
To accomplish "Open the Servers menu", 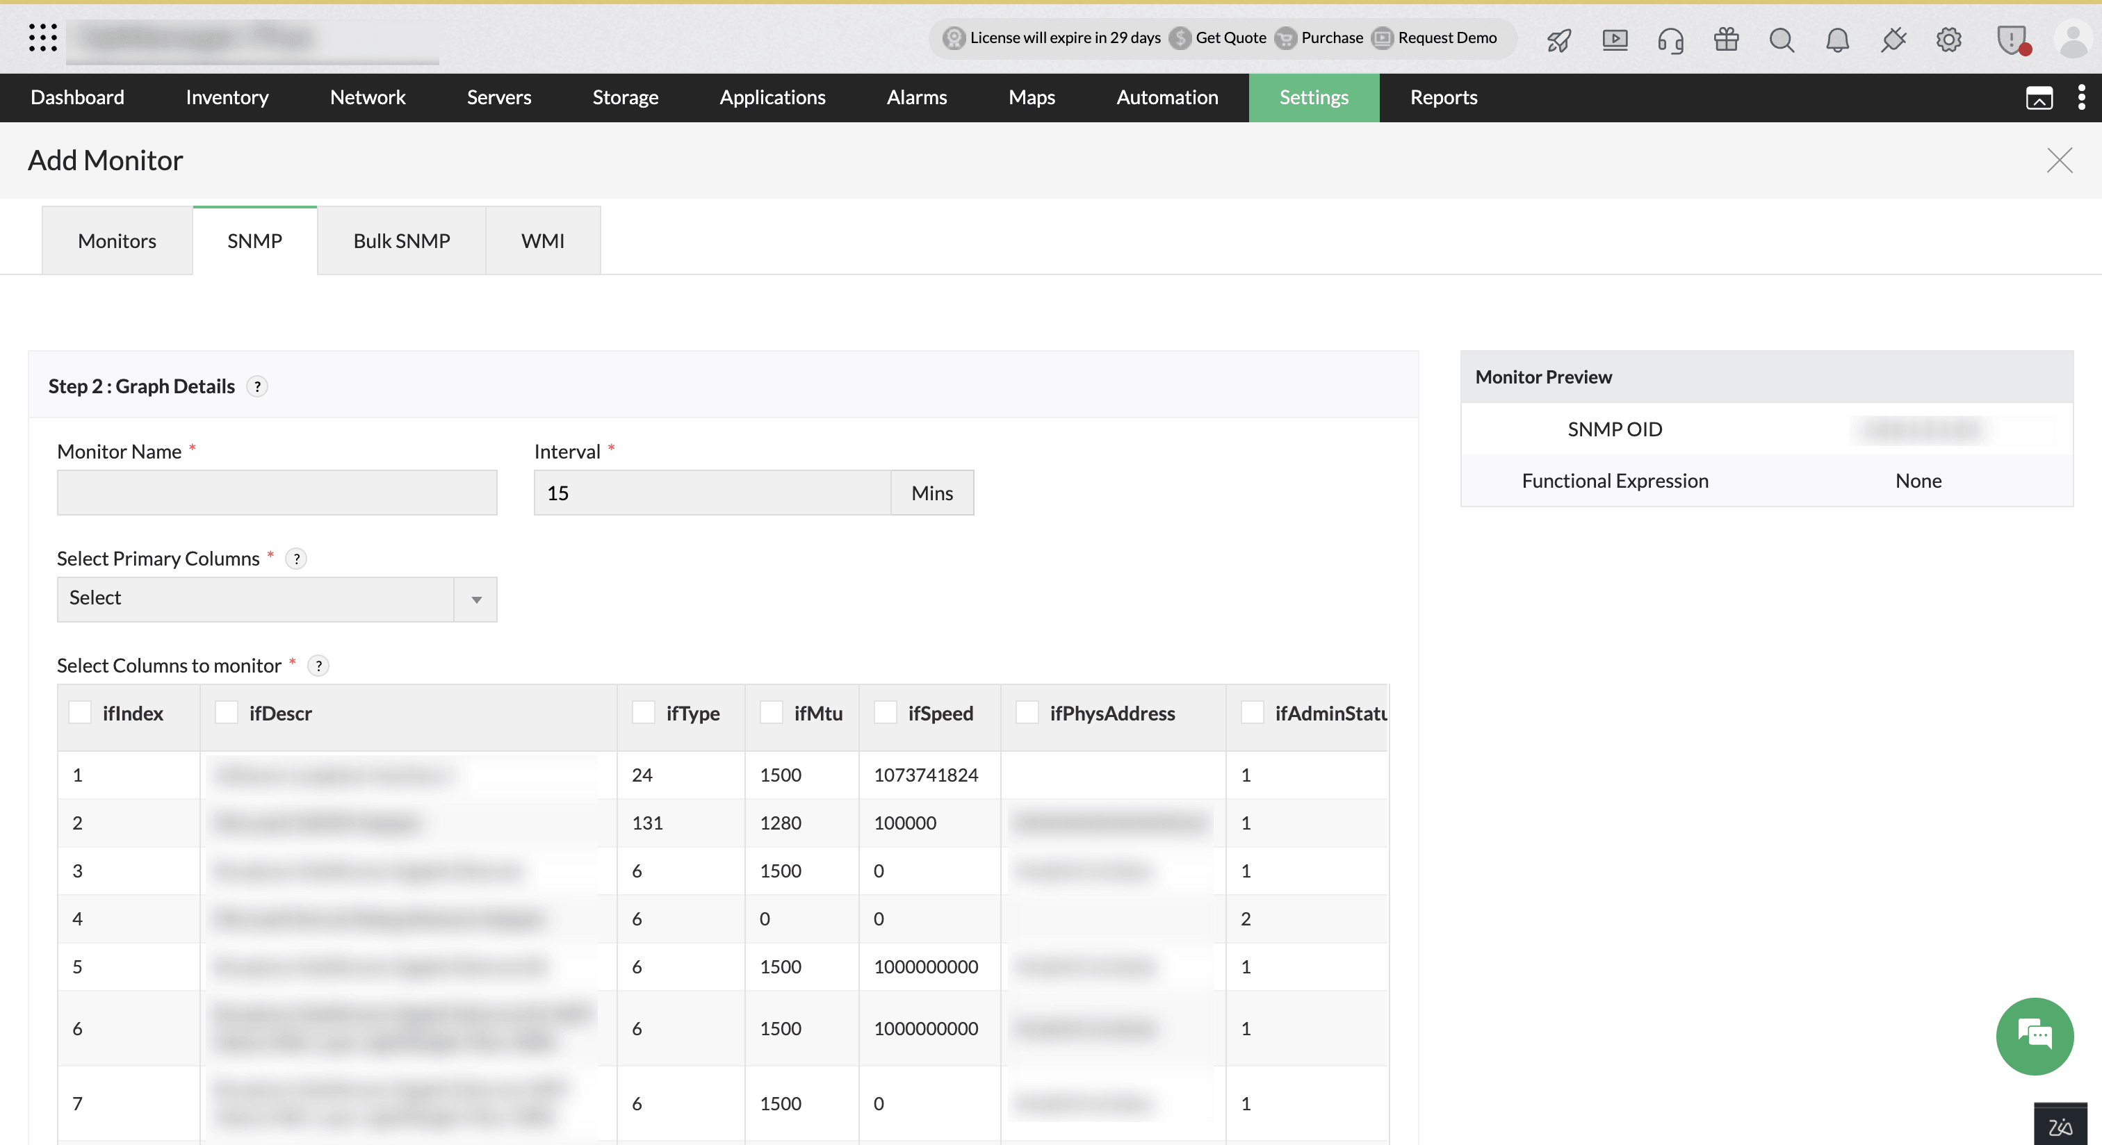I will (498, 97).
